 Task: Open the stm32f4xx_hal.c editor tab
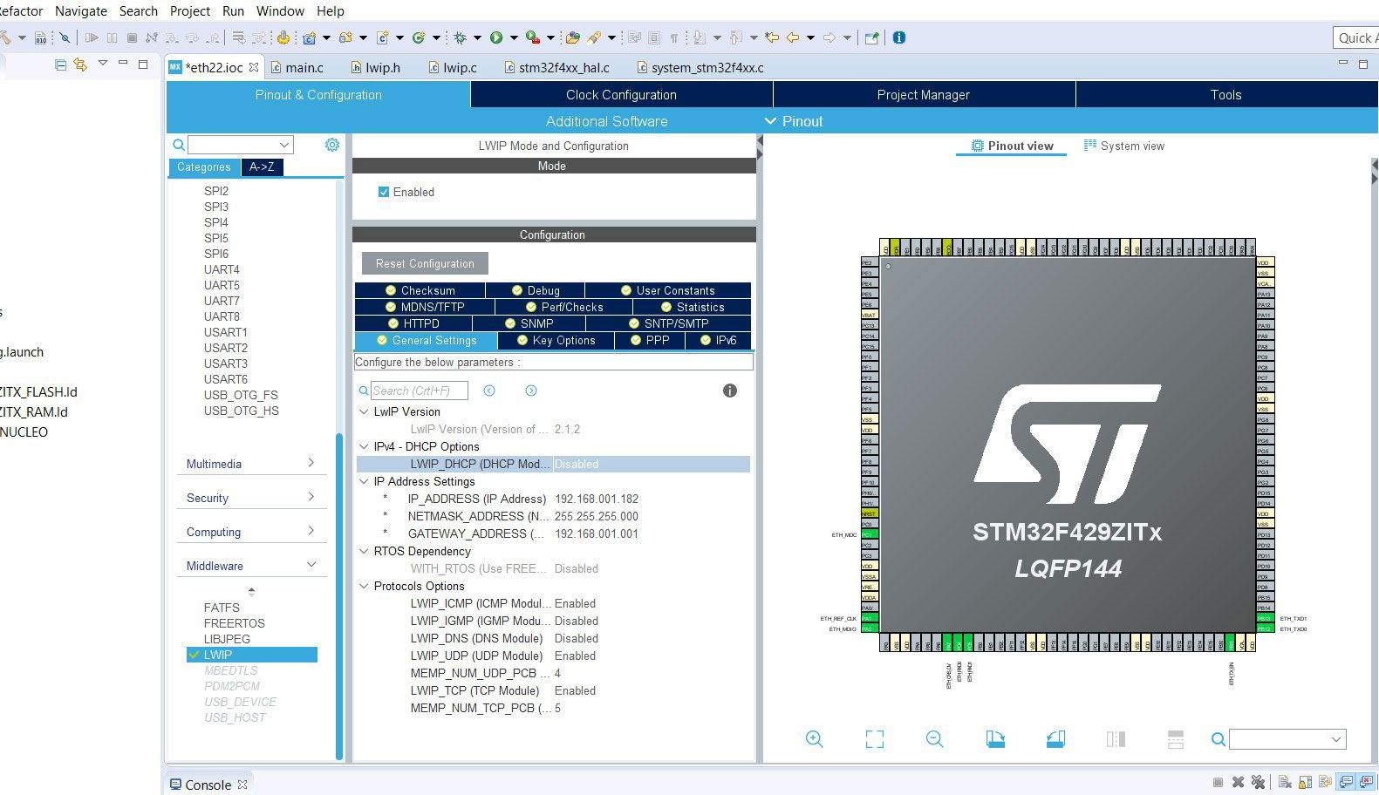click(x=556, y=67)
